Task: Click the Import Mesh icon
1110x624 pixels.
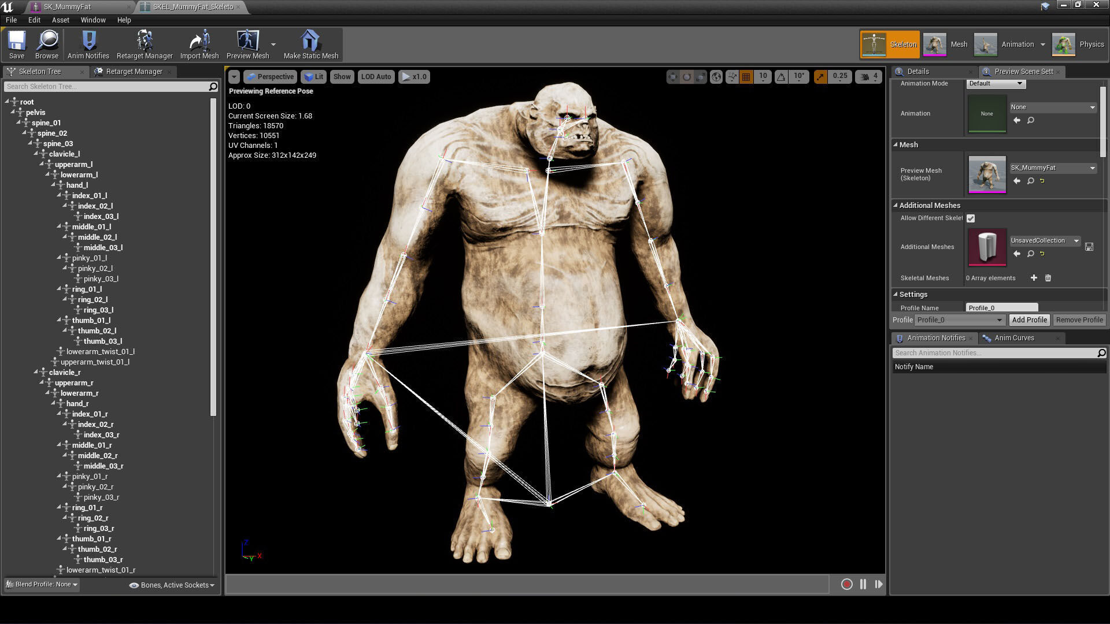Action: tap(199, 41)
